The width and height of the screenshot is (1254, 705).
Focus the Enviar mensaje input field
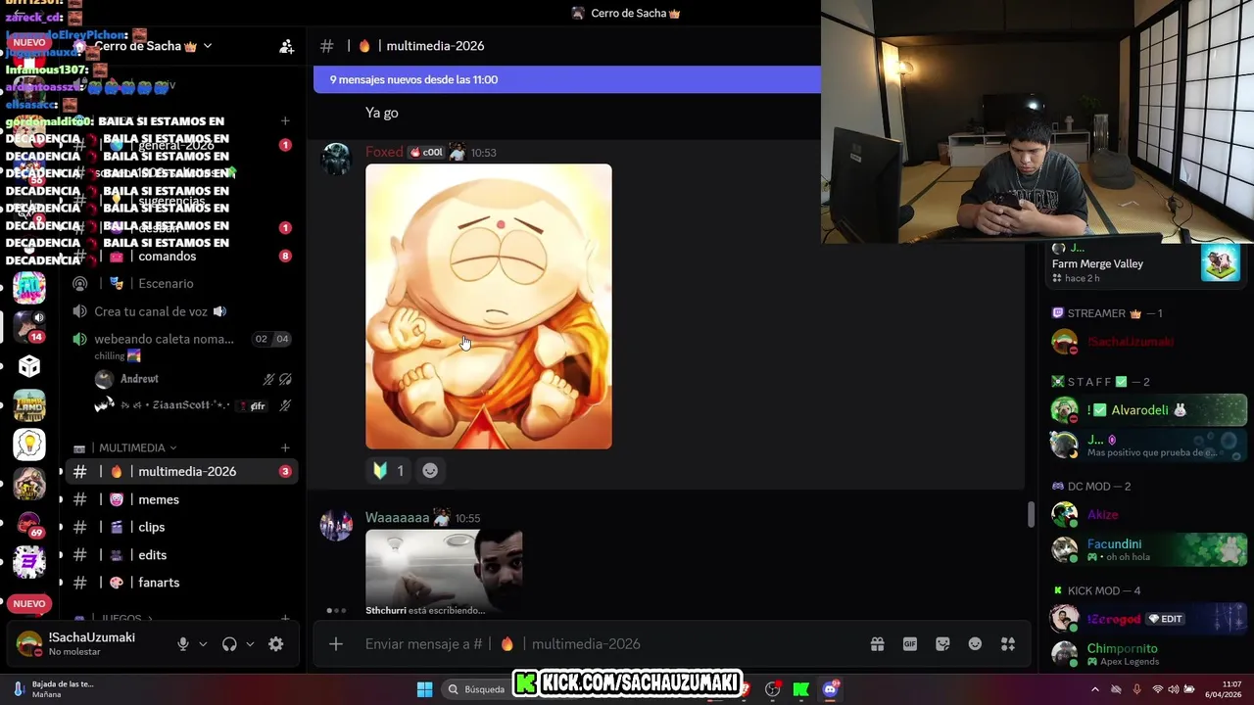(607, 643)
